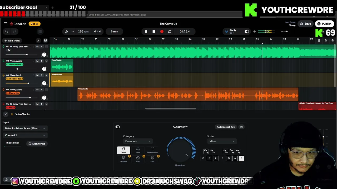The width and height of the screenshot is (337, 189).
Task: Solo track 01 Lil Baby Type Beat
Action: click(x=42, y=47)
